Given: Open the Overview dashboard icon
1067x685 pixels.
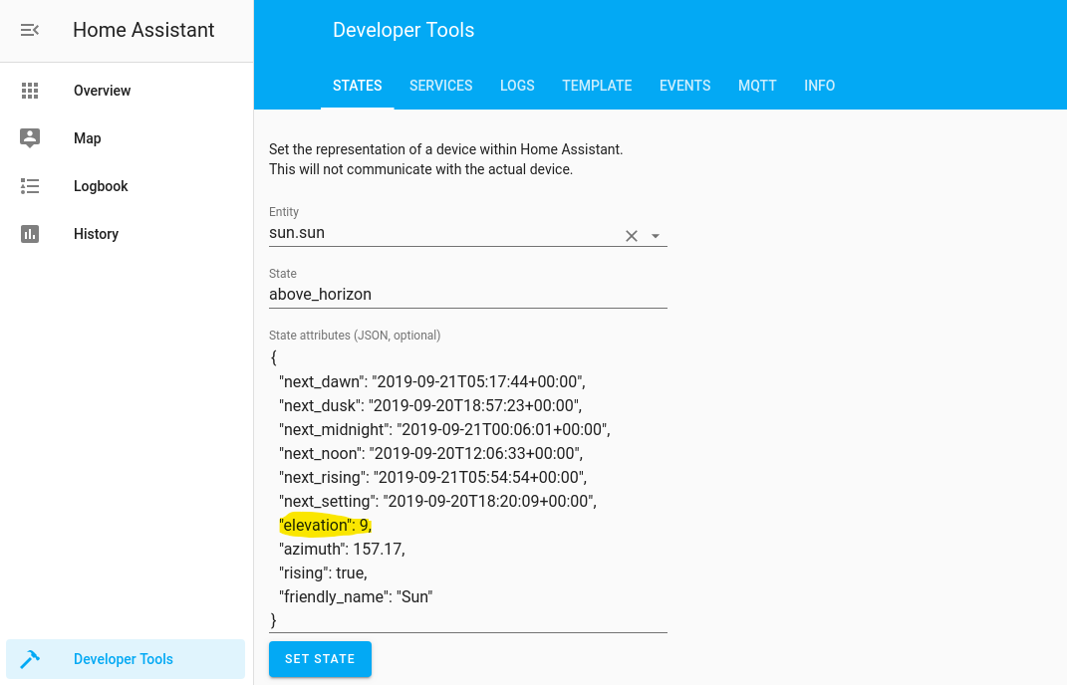Looking at the screenshot, I should pyautogui.click(x=30, y=91).
